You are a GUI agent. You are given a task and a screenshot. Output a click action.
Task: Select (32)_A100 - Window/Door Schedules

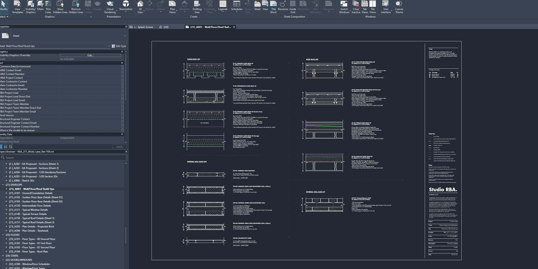[29, 264]
